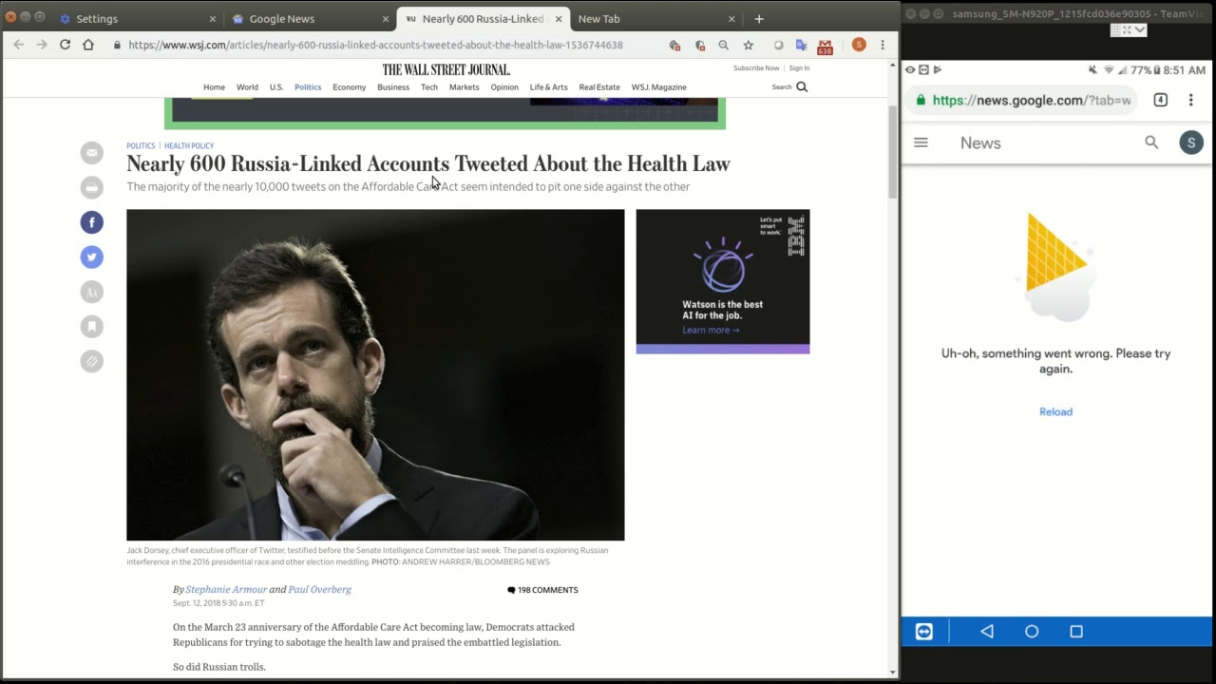The image size is (1216, 684).
Task: Click the Sign In link
Action: coord(799,68)
